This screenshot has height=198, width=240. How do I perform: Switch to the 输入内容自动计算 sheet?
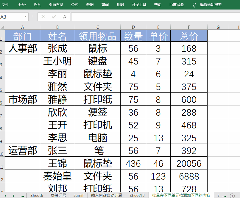pyautogui.click(x=107, y=195)
